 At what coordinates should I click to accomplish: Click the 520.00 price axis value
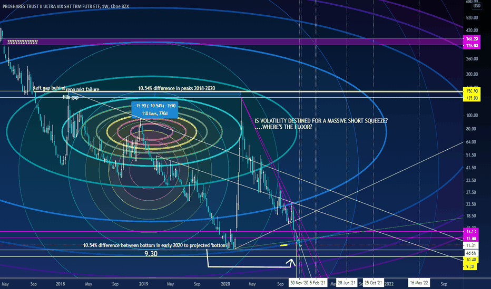click(472, 18)
